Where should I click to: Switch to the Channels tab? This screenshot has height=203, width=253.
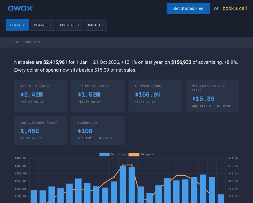tap(42, 25)
